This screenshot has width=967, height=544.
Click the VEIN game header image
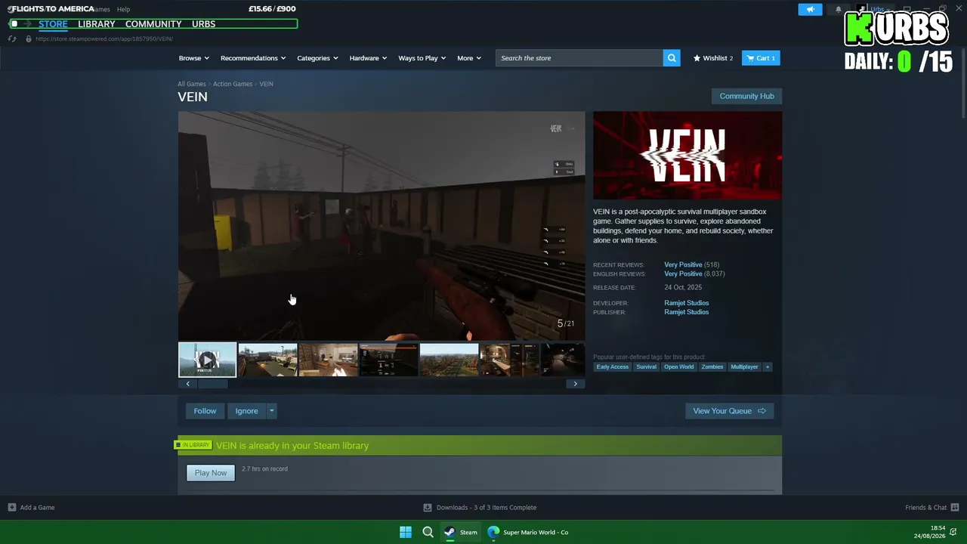coord(687,156)
